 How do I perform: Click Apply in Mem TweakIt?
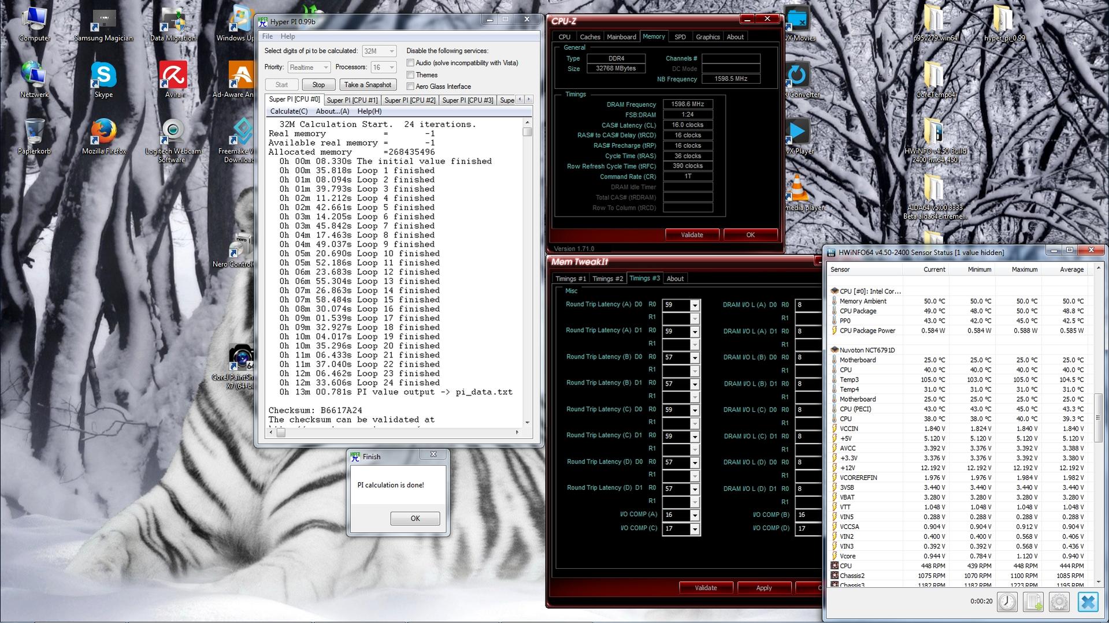tap(763, 588)
